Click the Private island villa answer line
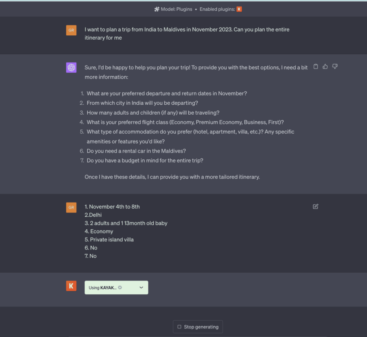 point(109,240)
